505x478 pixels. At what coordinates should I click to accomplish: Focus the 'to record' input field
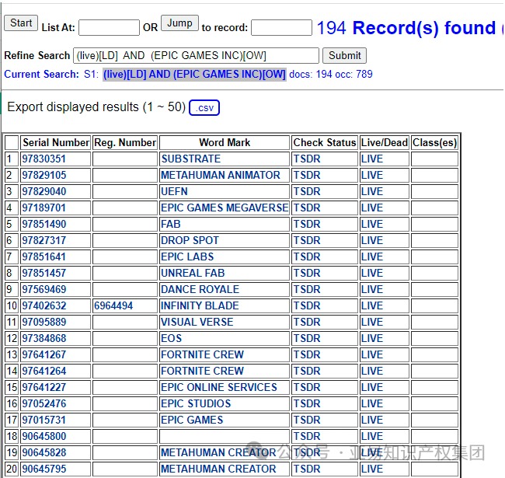pyautogui.click(x=281, y=28)
